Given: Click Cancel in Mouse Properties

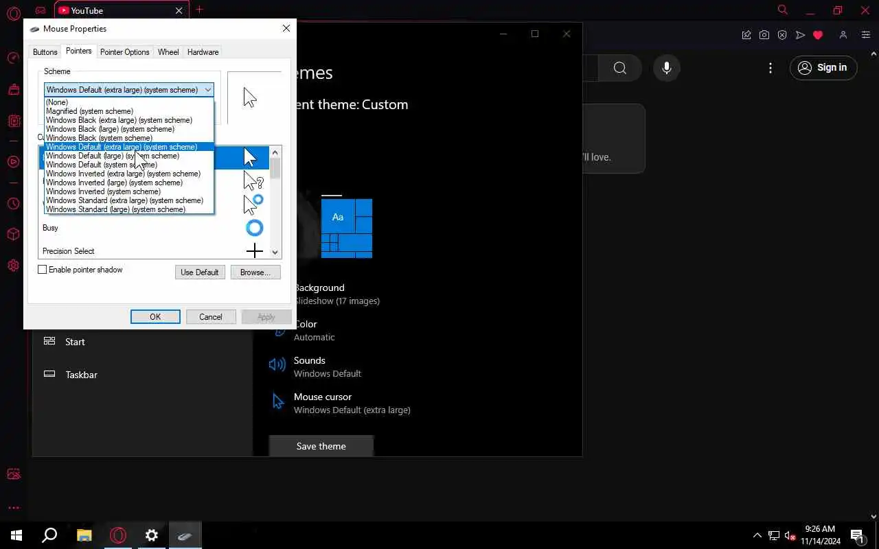Looking at the screenshot, I should pyautogui.click(x=211, y=317).
